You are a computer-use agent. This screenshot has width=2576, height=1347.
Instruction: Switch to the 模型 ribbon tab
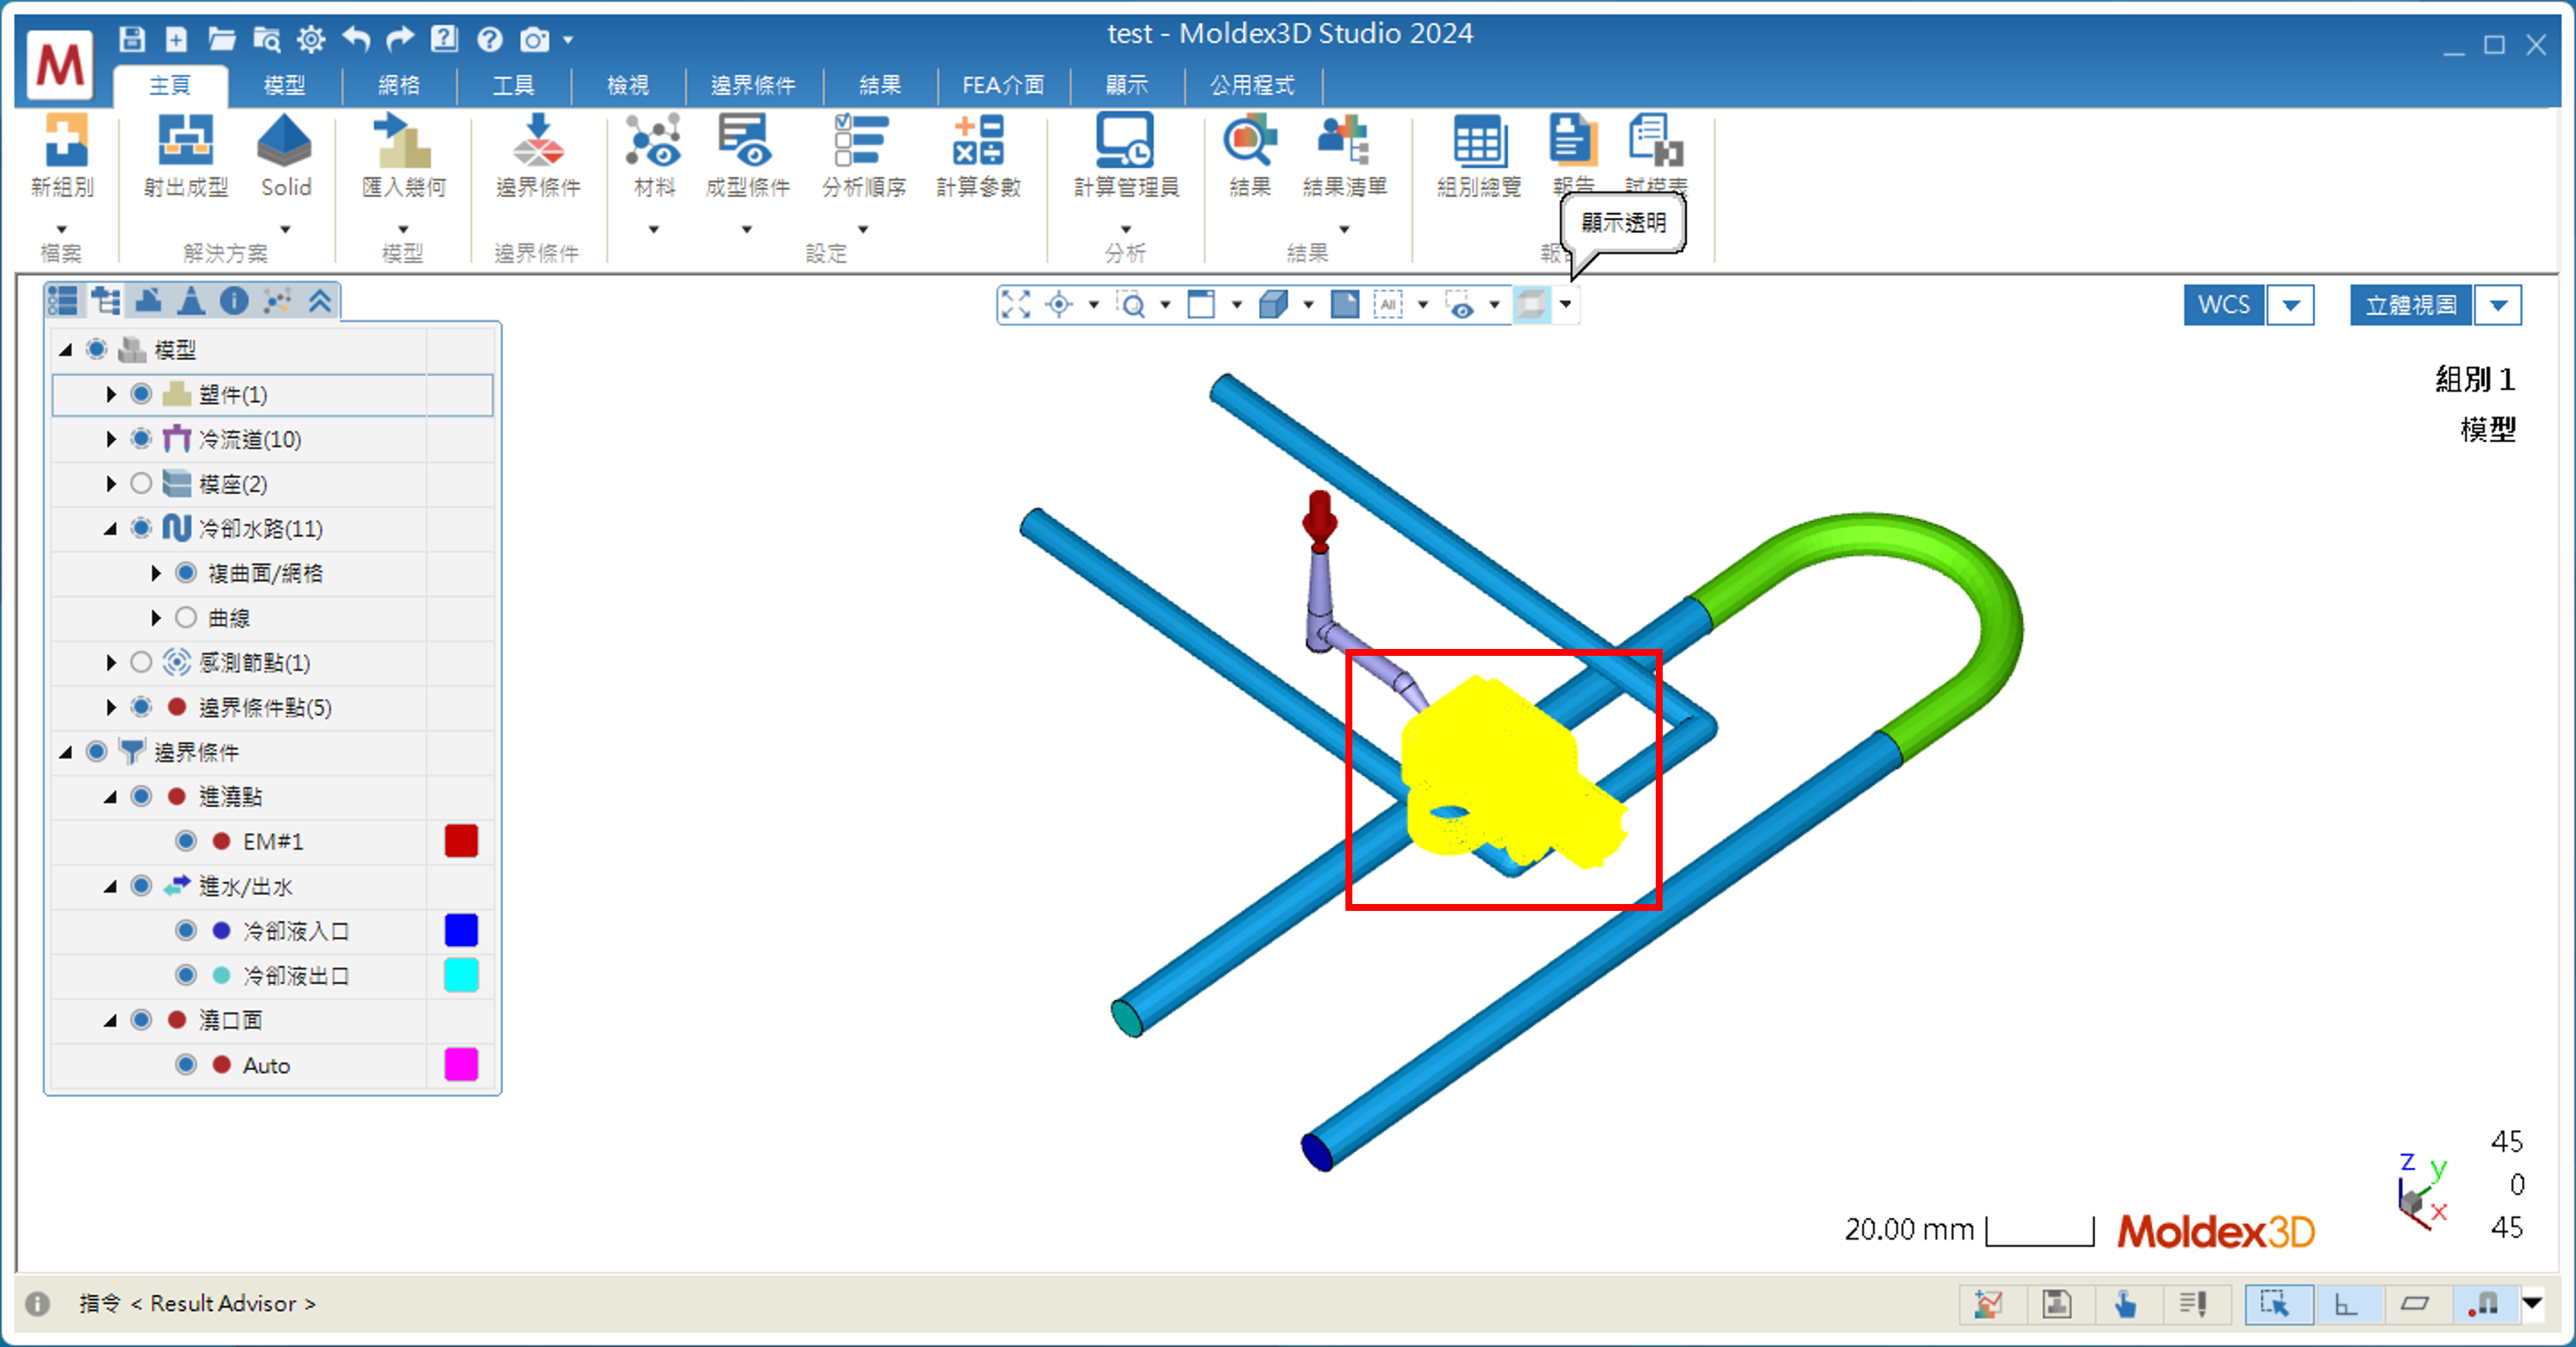pyautogui.click(x=284, y=86)
